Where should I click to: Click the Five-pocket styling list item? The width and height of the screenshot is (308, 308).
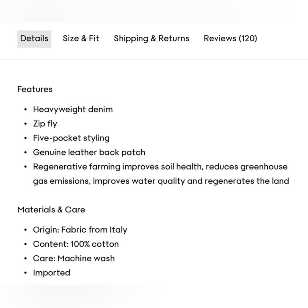tap(71, 138)
